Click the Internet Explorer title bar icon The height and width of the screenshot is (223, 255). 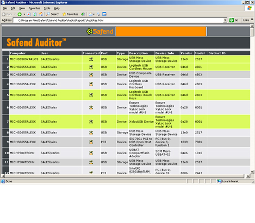point(3,2)
